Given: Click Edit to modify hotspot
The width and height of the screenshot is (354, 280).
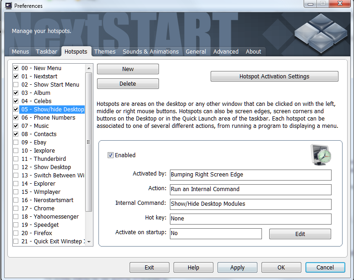Looking at the screenshot, I should (x=300, y=234).
